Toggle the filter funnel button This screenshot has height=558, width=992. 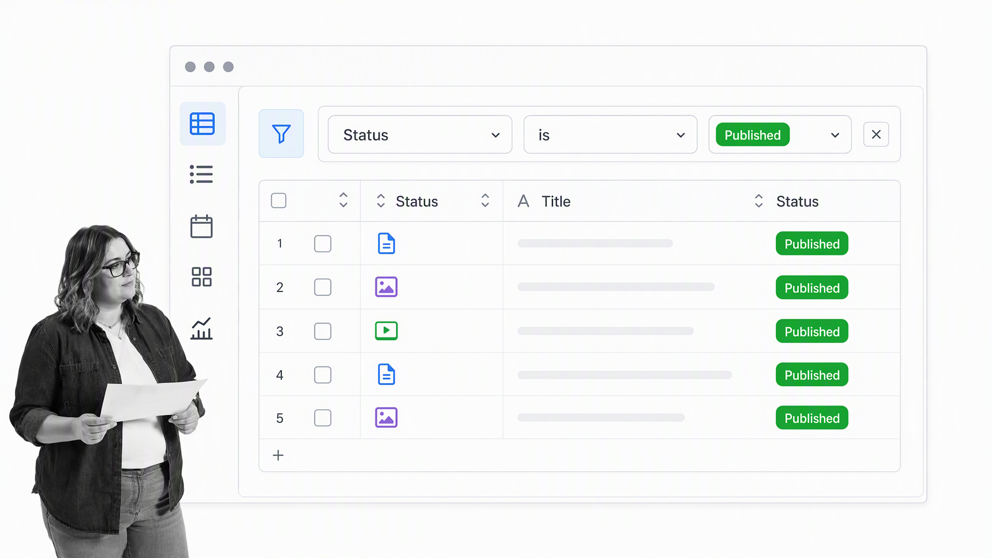coord(281,133)
